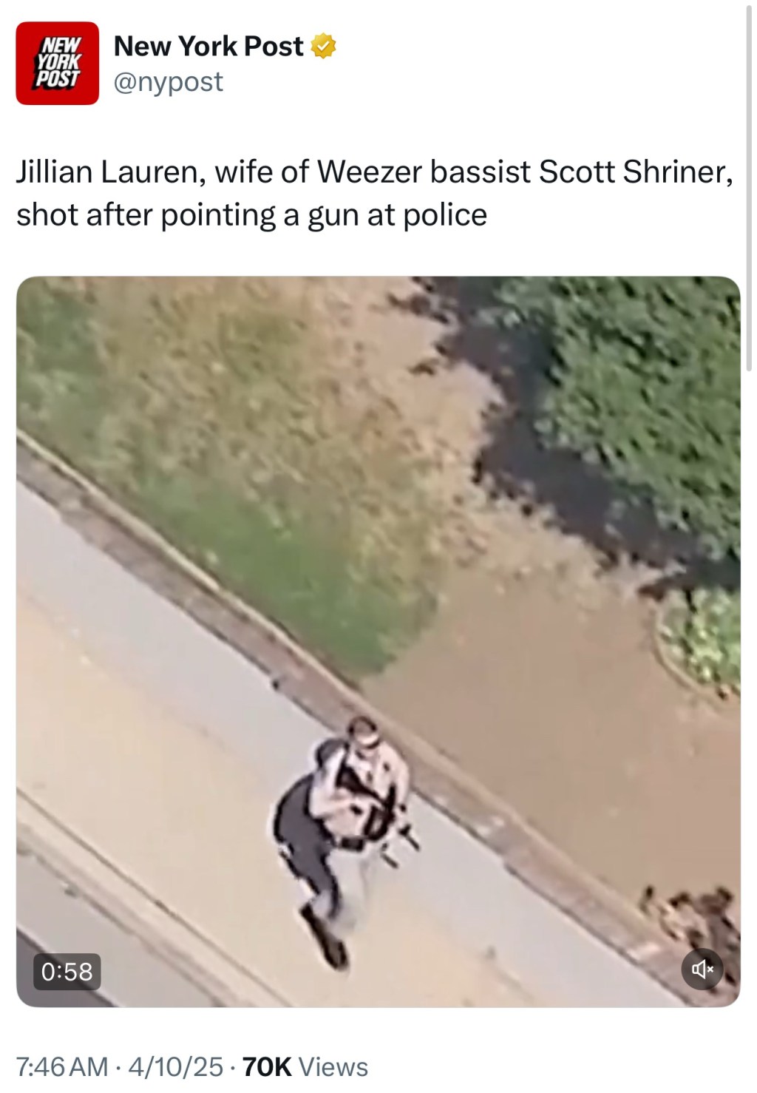Open the New York Post profile avatar
The width and height of the screenshot is (757, 1093).
coord(57,63)
